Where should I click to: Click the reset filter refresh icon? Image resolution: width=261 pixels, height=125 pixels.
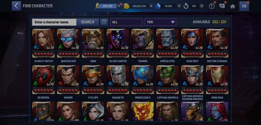(104, 22)
